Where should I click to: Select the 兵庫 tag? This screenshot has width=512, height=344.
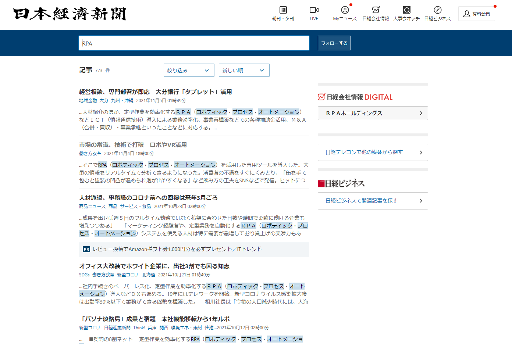152,328
